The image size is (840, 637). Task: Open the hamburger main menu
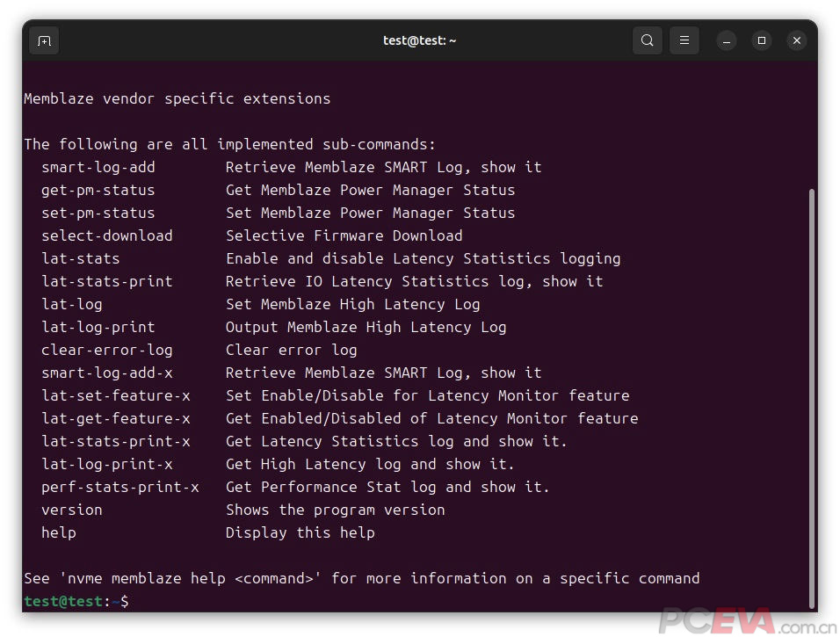(684, 40)
